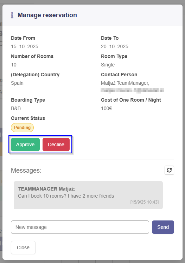This screenshot has width=185, height=263.
Task: Click the delegation country Spain
Action: [x=17, y=83]
